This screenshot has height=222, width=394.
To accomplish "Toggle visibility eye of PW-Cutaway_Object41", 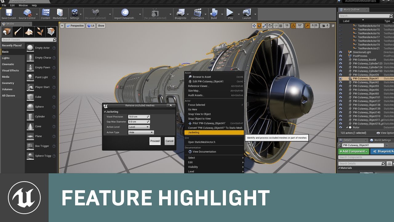I will click(340, 79).
